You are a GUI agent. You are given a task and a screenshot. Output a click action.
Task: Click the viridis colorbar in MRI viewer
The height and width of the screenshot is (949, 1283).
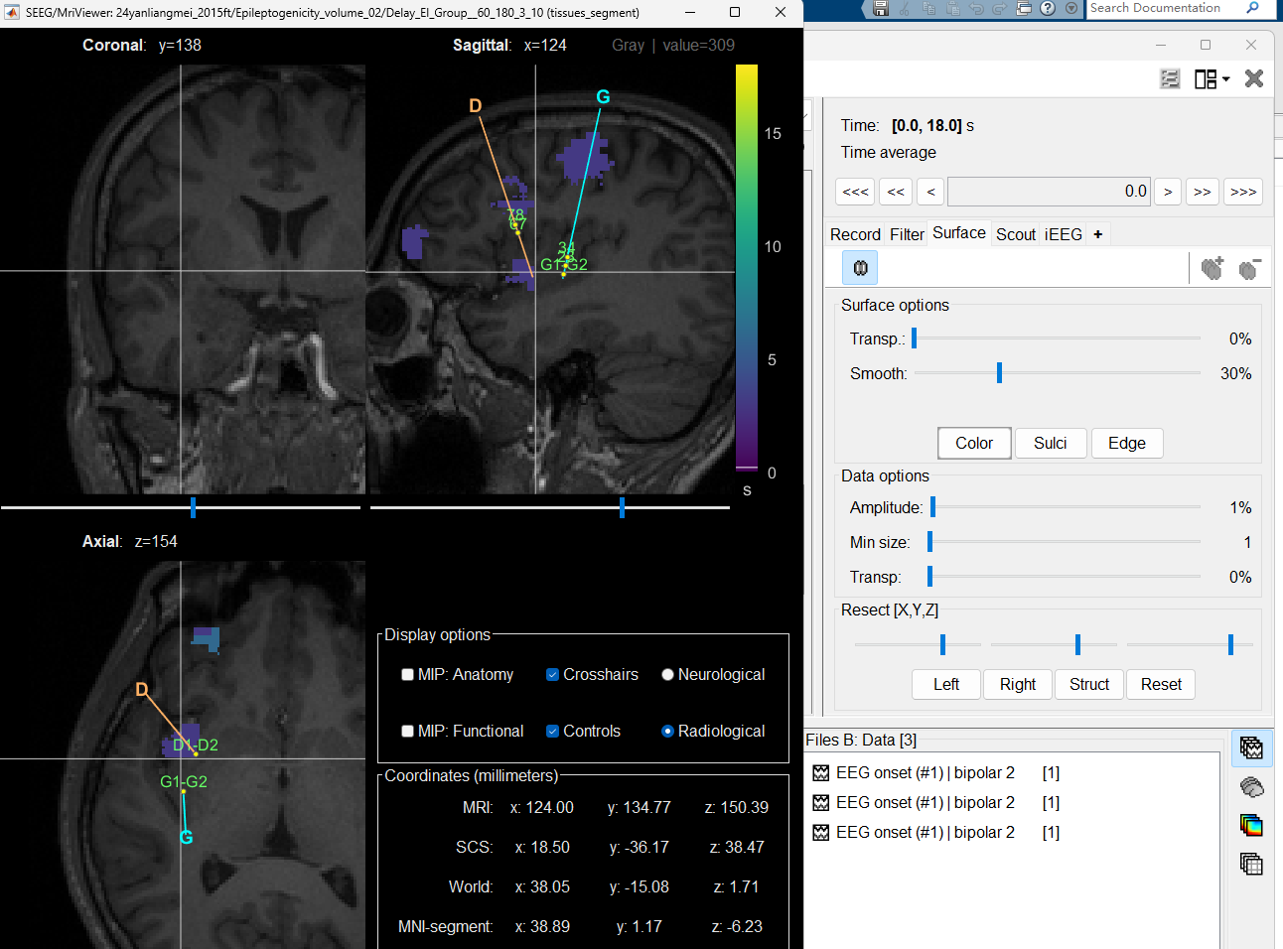tap(747, 268)
